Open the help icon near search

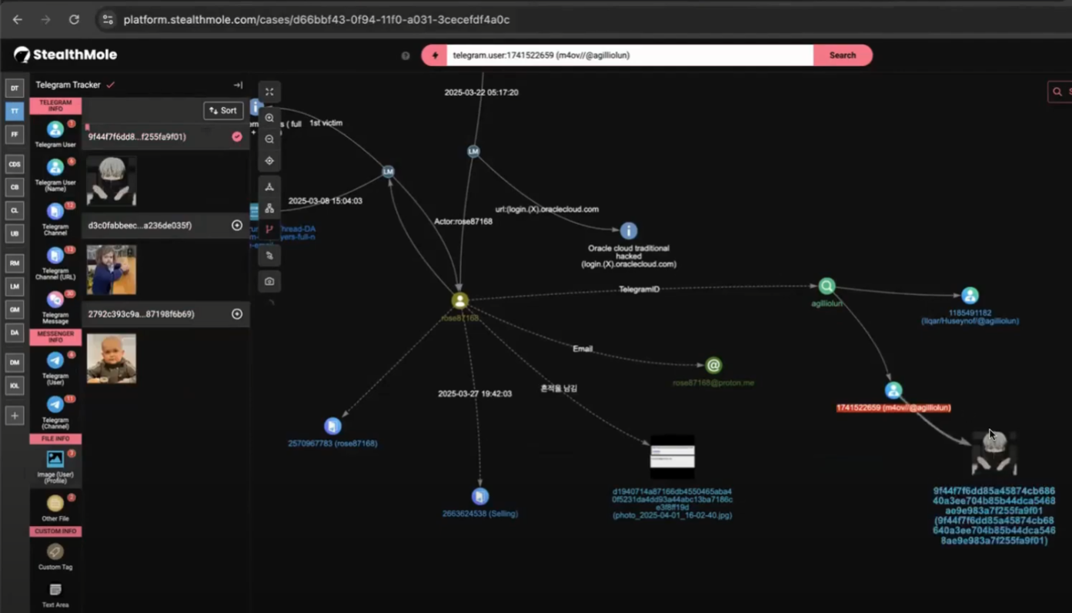406,55
